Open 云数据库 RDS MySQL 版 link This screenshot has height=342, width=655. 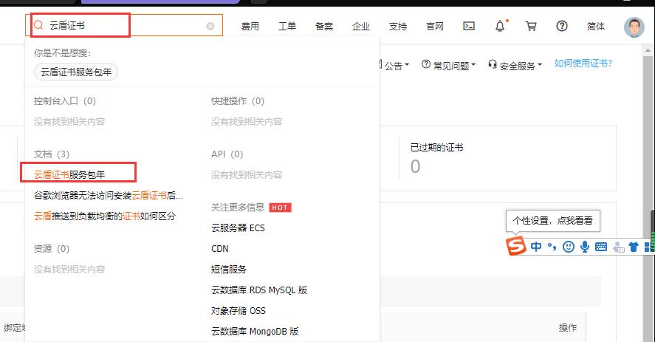pos(259,290)
